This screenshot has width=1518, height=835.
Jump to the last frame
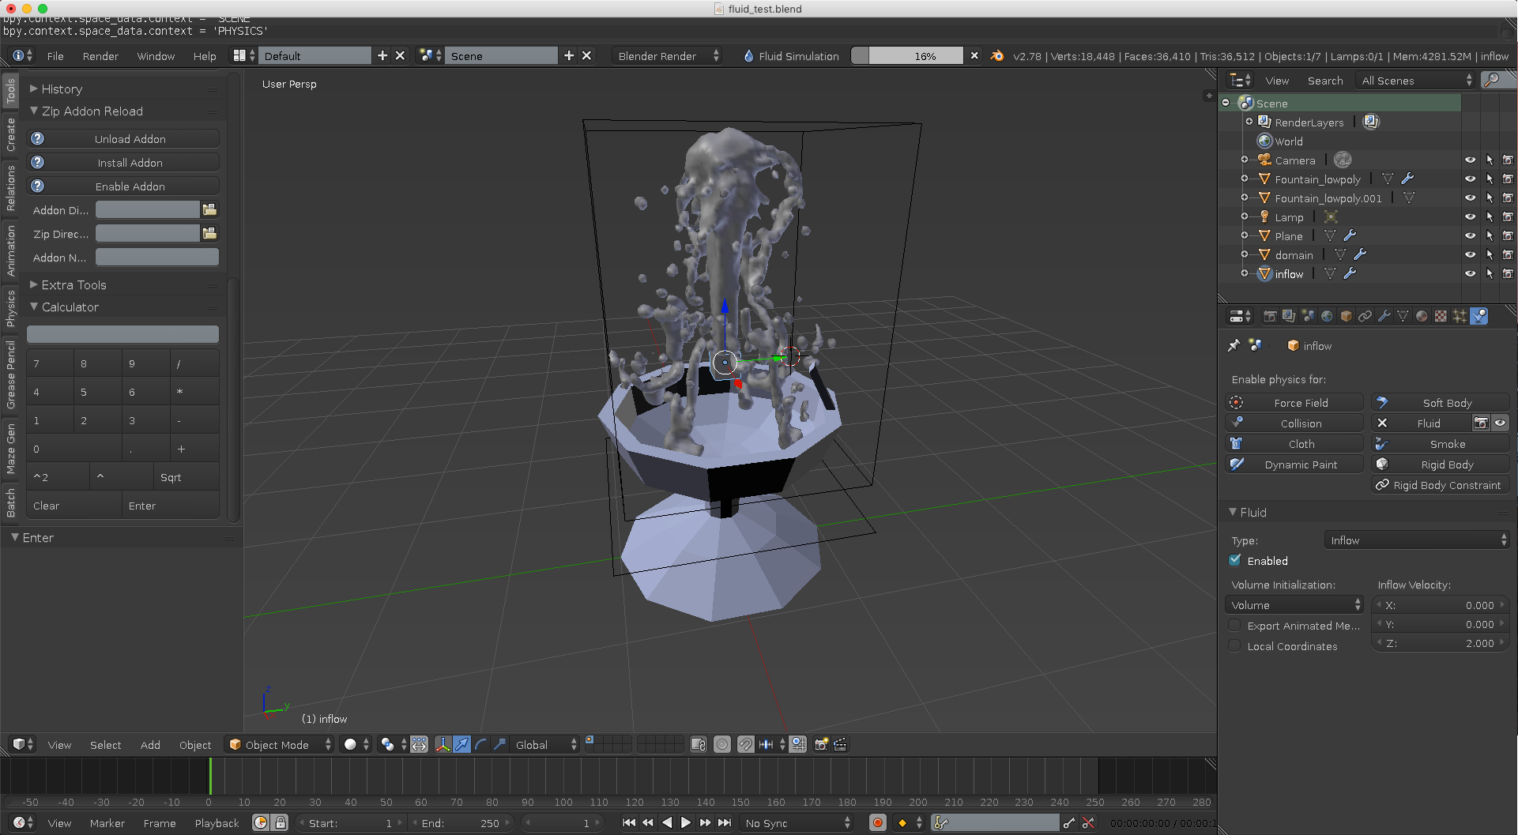[x=724, y=822]
